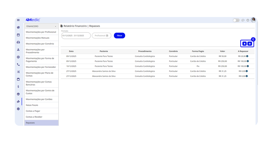Viewport: 273px width, 143px height.
Task: Open Contas a Pagar report
Action: pyautogui.click(x=33, y=111)
